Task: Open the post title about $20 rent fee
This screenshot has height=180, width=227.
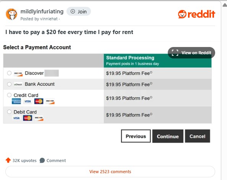Action: [x=69, y=32]
